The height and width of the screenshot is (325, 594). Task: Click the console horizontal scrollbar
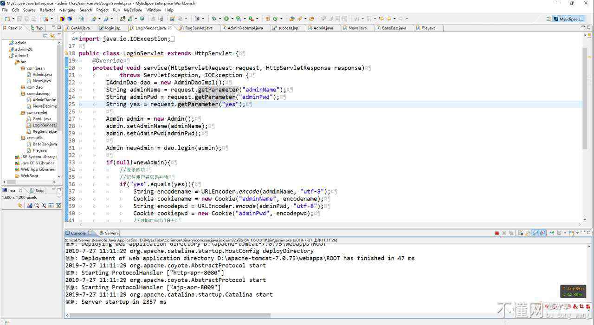point(167,315)
